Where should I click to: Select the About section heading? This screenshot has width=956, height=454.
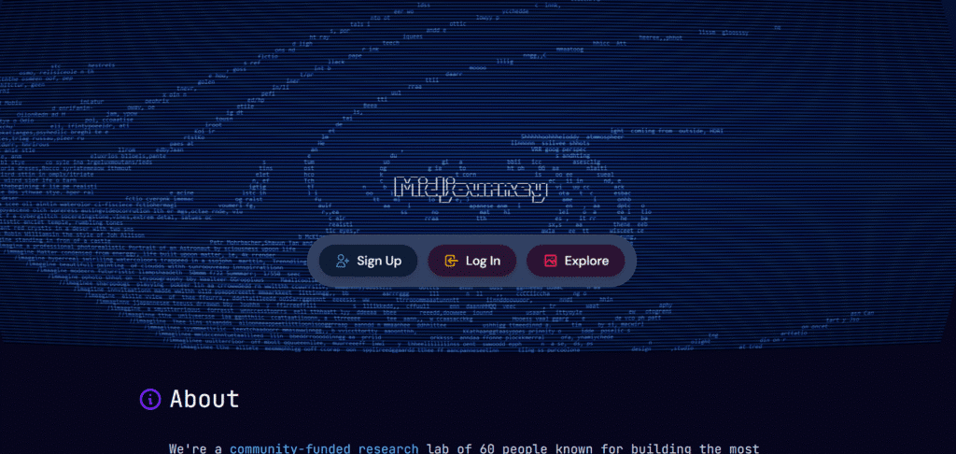coord(204,399)
